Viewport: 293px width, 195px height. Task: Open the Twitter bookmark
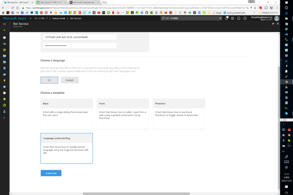coord(27,13)
